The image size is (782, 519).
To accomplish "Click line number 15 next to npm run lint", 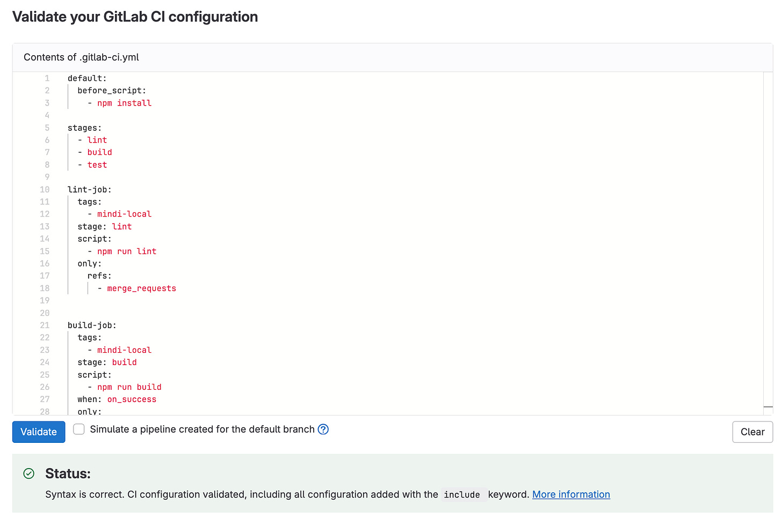I will 45,251.
